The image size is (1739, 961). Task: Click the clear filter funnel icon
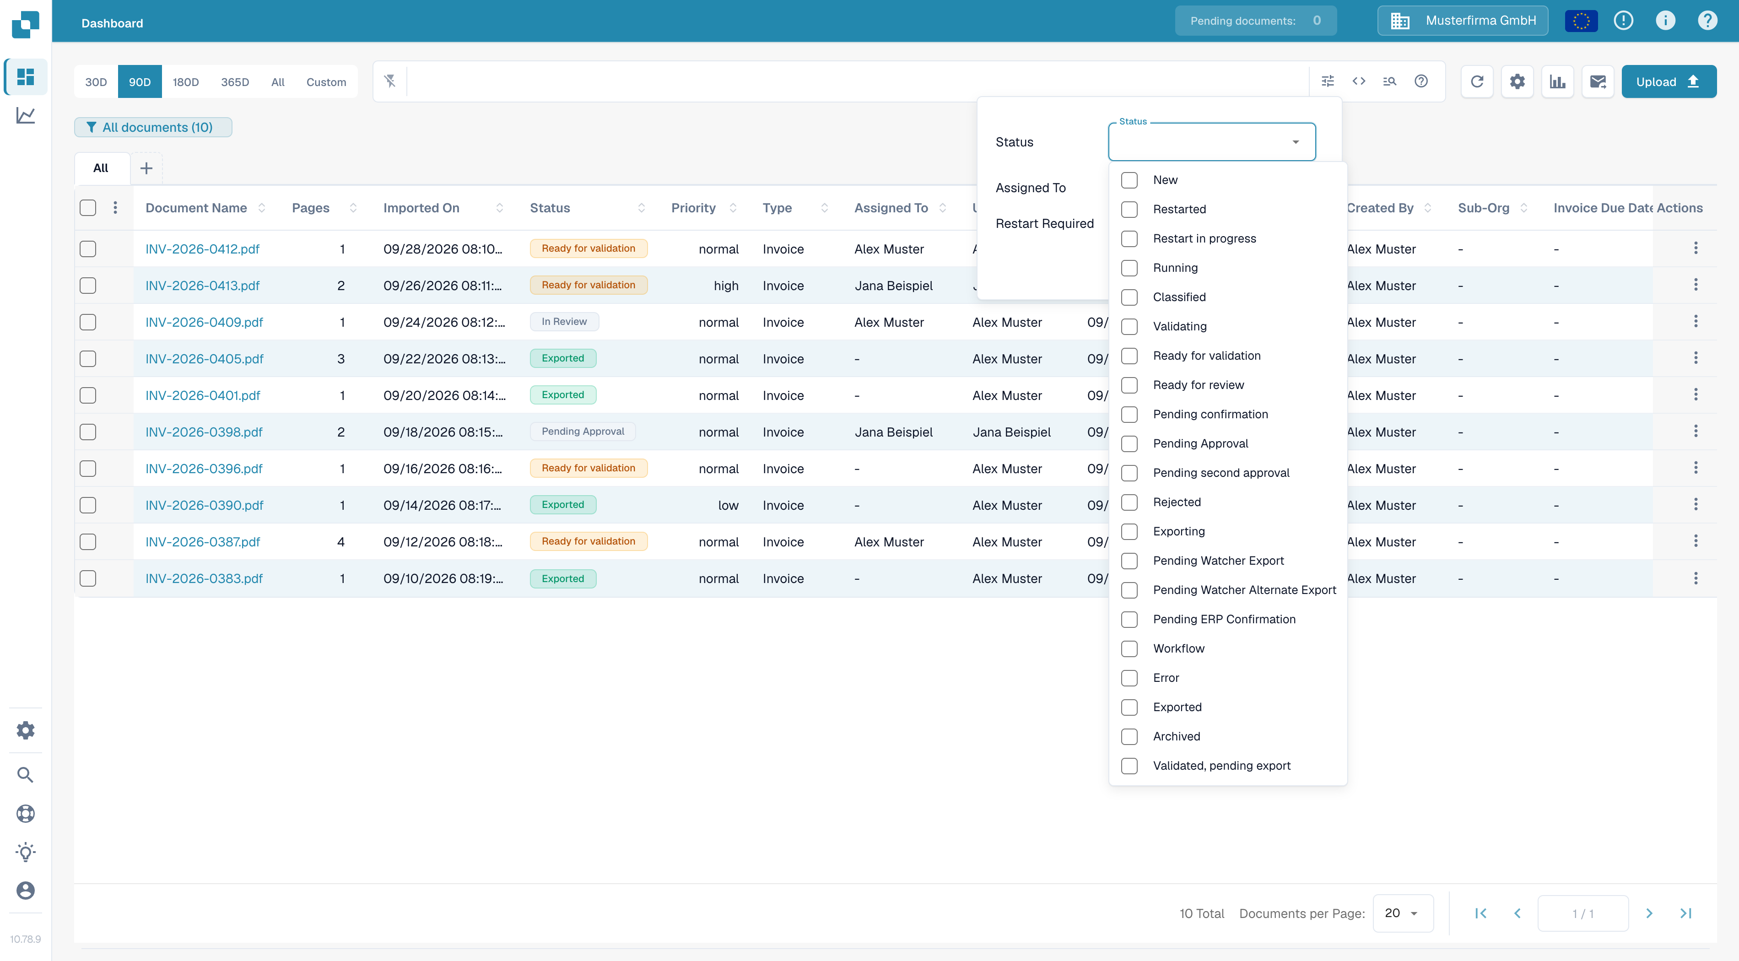390,81
